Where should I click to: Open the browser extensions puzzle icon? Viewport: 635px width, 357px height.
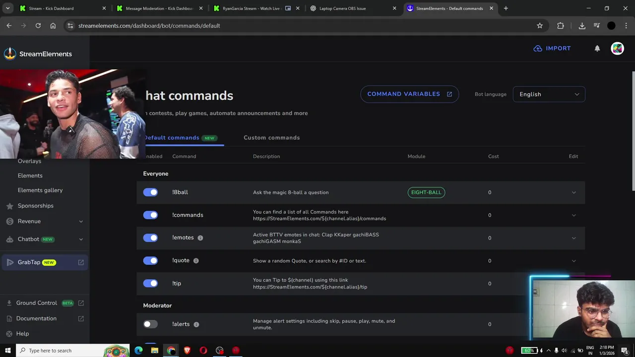[x=561, y=26]
